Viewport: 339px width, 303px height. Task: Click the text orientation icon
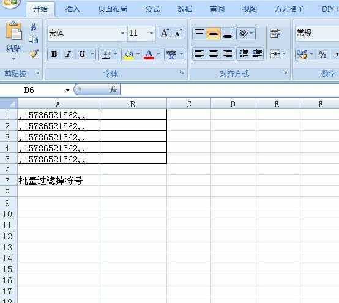coord(246,34)
